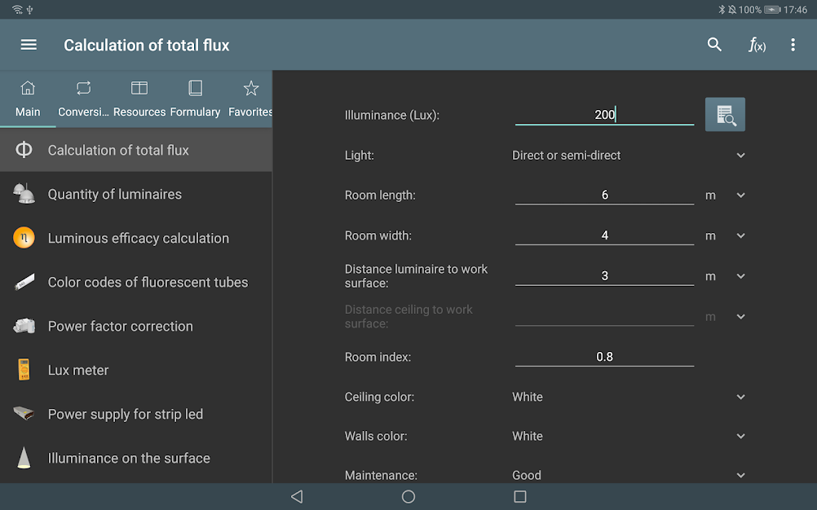Open Luminous efficacy calculation
This screenshot has width=817, height=510.
coord(136,238)
